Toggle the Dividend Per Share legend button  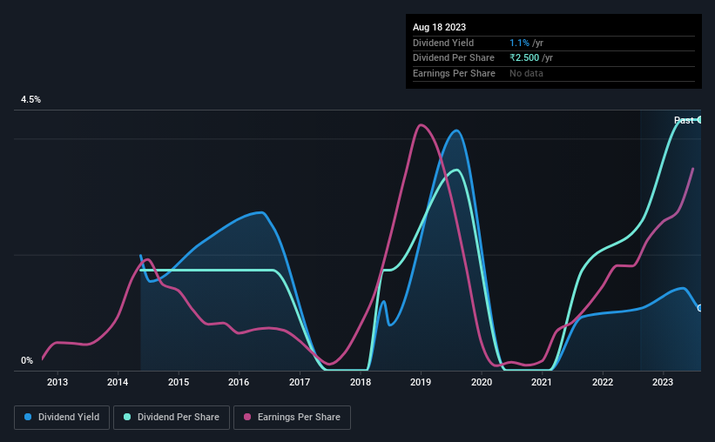(x=172, y=418)
